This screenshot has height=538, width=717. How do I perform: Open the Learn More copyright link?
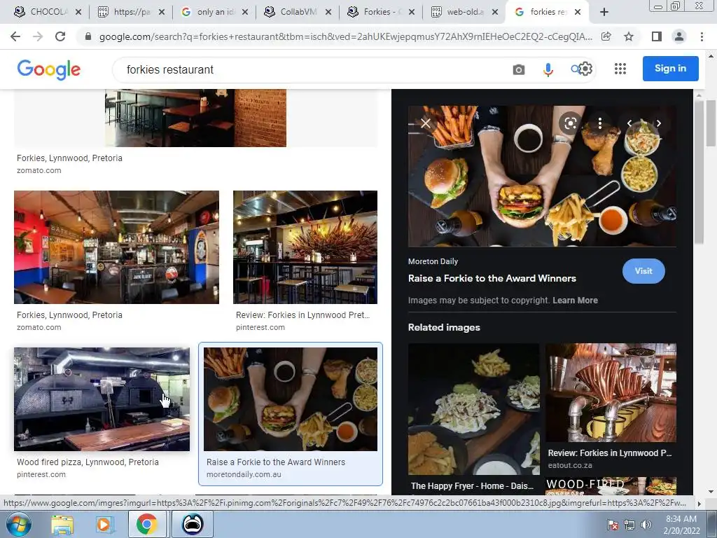click(x=575, y=301)
